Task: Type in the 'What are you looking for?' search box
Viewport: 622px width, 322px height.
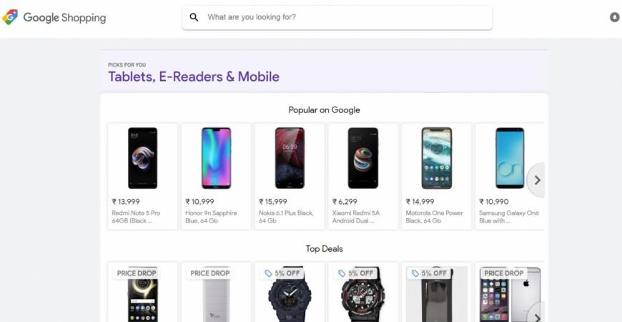Action: pyautogui.click(x=343, y=17)
